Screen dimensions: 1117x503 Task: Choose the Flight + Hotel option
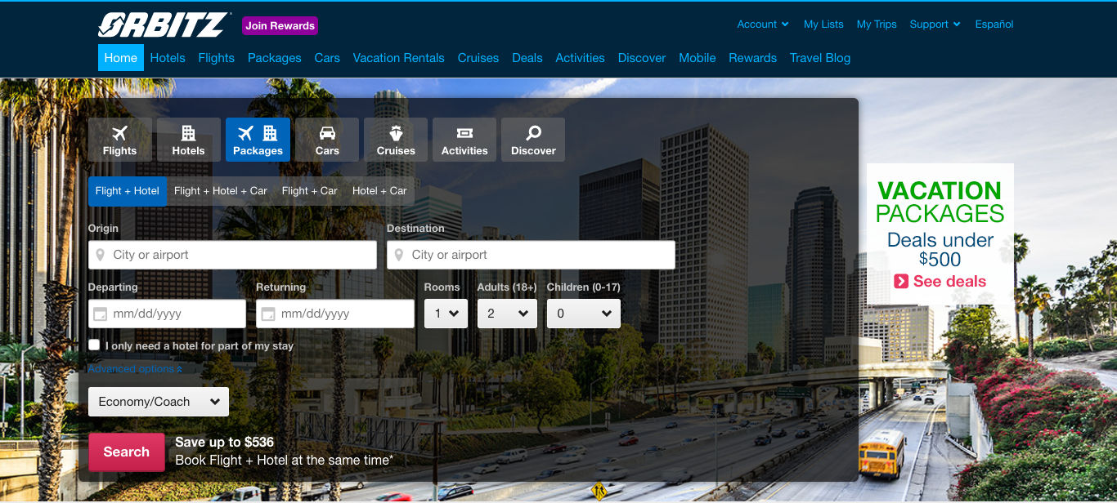pyautogui.click(x=128, y=191)
